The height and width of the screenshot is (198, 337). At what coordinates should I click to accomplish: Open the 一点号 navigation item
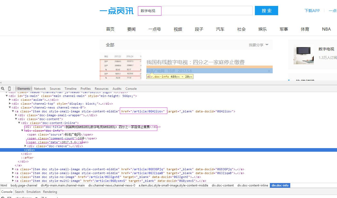(155, 29)
